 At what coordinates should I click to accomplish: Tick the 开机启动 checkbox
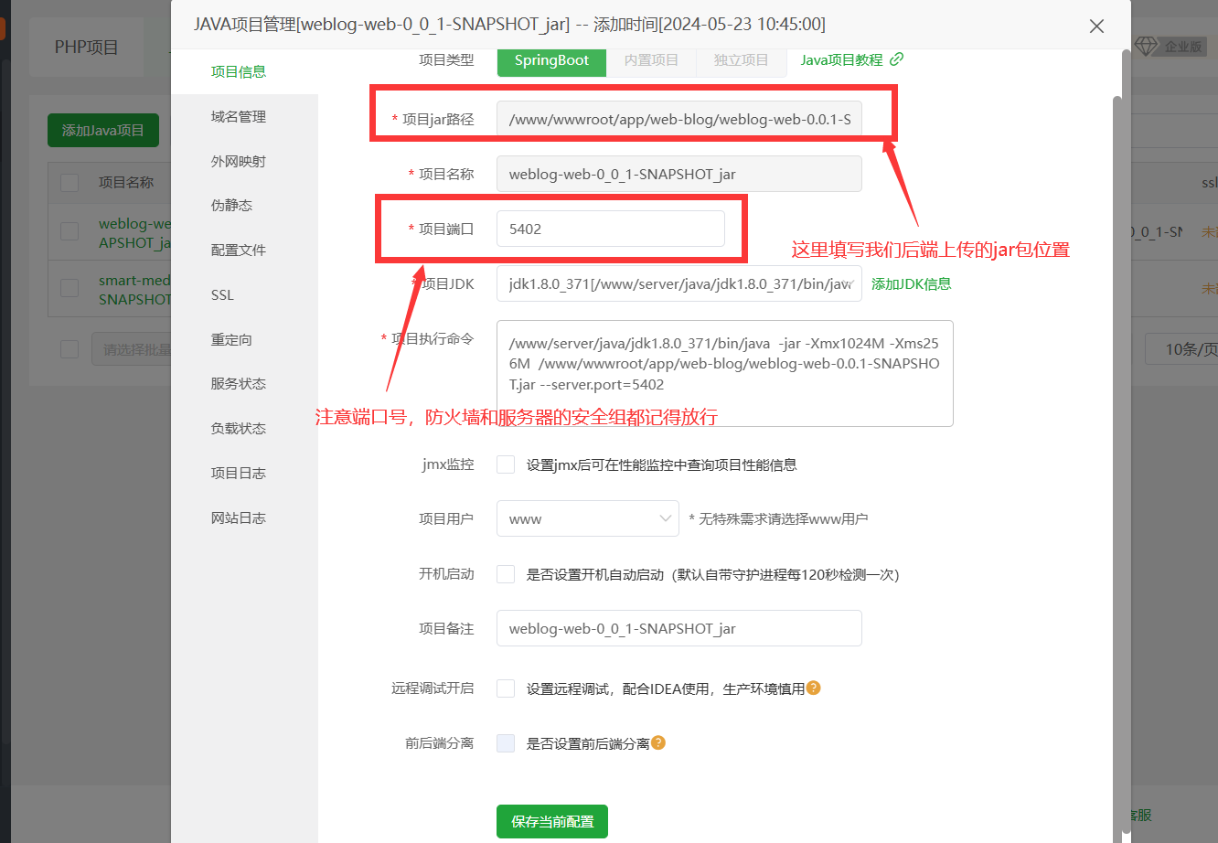click(x=506, y=574)
